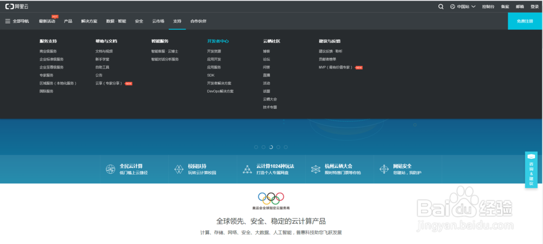Open 邮箱 in the top bar
The height and width of the screenshot is (244, 543).
point(520,7)
